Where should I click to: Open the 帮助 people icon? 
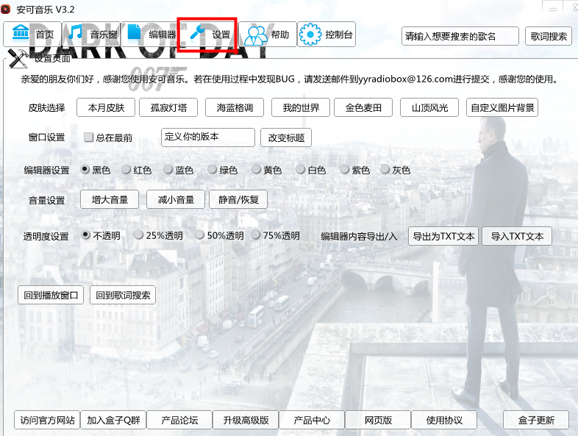pos(256,35)
